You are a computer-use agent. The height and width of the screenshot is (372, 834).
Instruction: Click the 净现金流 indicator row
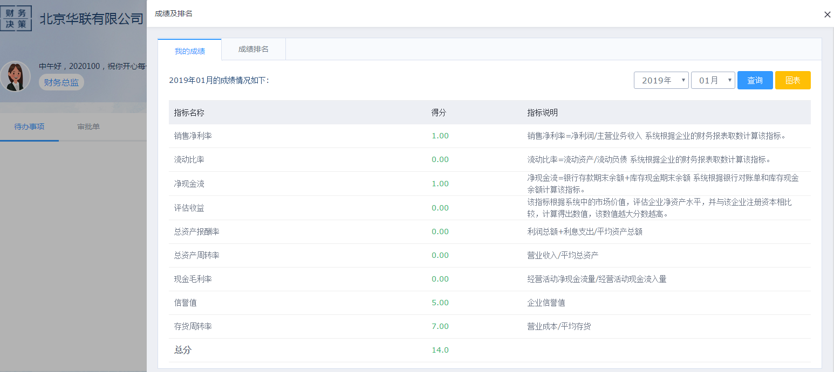[x=189, y=184]
